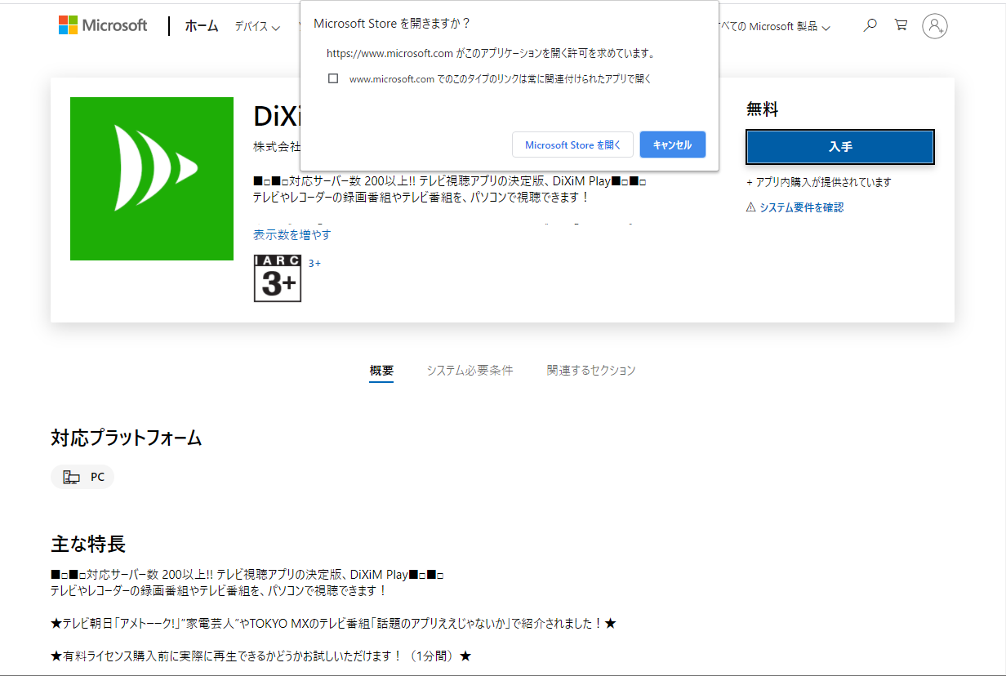1006x676 pixels.
Task: Open the システム要件を確認 link
Action: tap(801, 207)
